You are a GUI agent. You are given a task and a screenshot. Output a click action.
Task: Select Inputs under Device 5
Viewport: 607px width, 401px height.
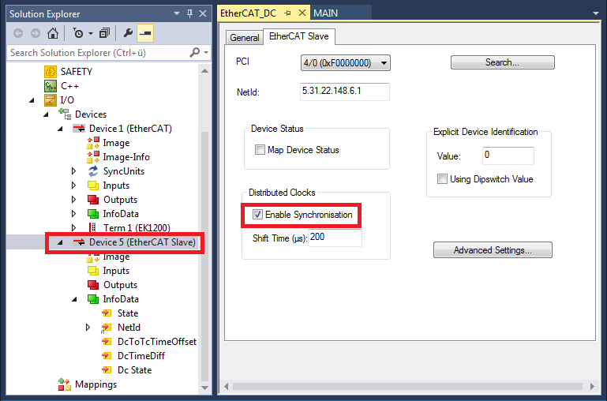116,271
